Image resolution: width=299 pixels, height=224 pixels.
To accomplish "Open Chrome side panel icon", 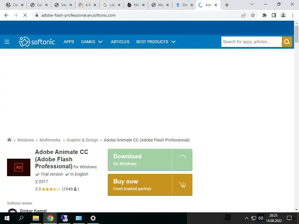I will 274,15.
